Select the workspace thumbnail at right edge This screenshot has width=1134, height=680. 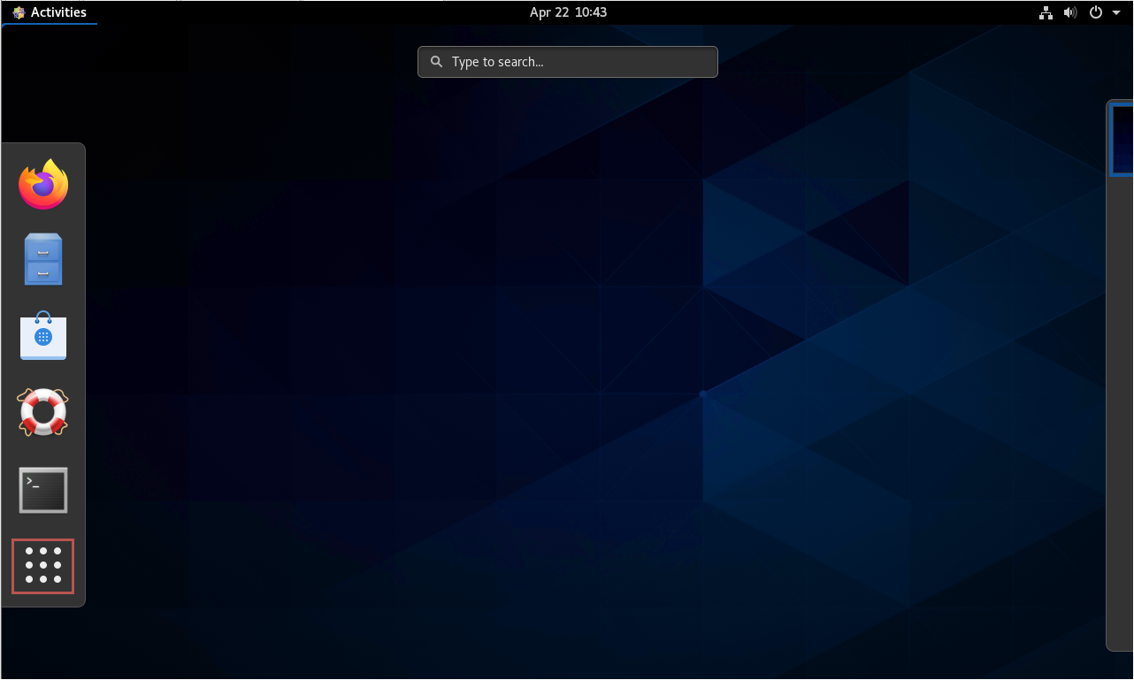pyautogui.click(x=1122, y=140)
